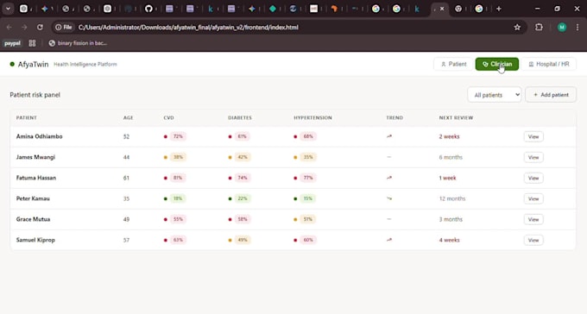View Peter Kamau's record
The height and width of the screenshot is (314, 587).
(x=533, y=198)
